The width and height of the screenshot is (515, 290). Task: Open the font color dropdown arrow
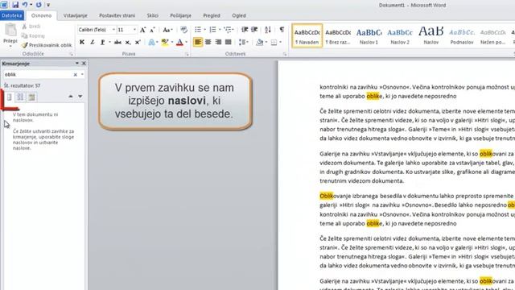coord(186,42)
